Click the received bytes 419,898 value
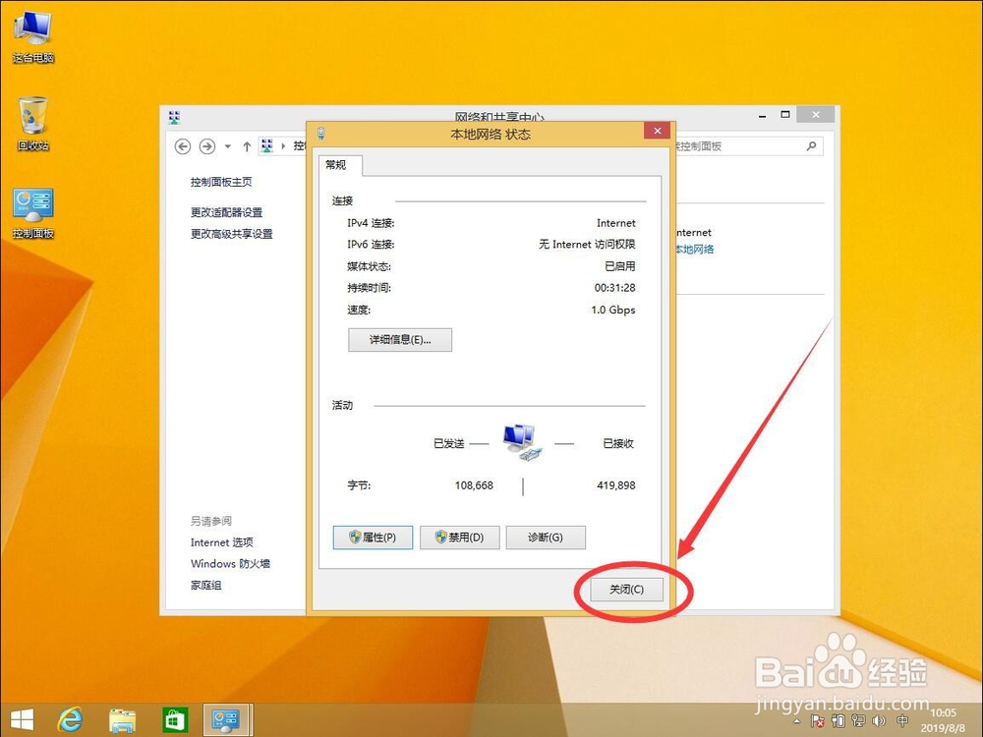The width and height of the screenshot is (983, 737). pyautogui.click(x=615, y=485)
